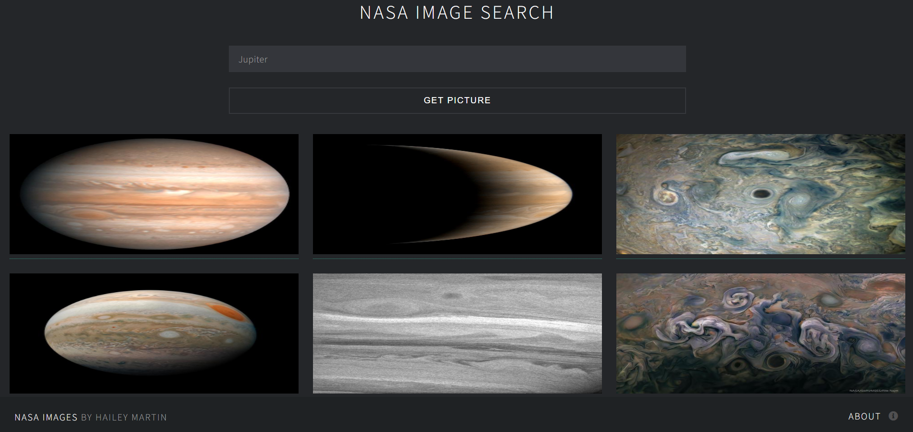Click the HAILEY MARTIN author name
This screenshot has height=432, width=913.
(131, 417)
